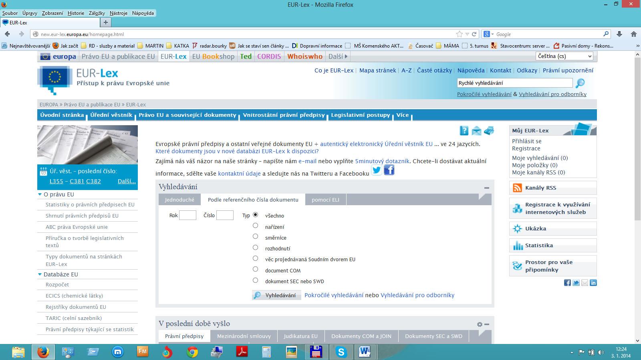Open the Záložky menu in Firefox
This screenshot has width=641, height=360.
coord(97,13)
